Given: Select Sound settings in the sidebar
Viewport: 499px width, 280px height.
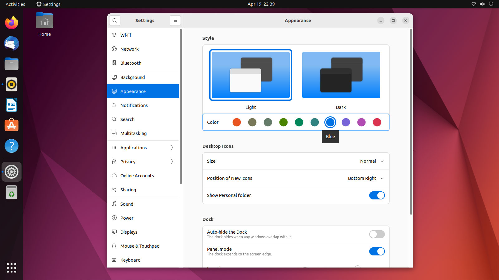Looking at the screenshot, I should point(127,204).
